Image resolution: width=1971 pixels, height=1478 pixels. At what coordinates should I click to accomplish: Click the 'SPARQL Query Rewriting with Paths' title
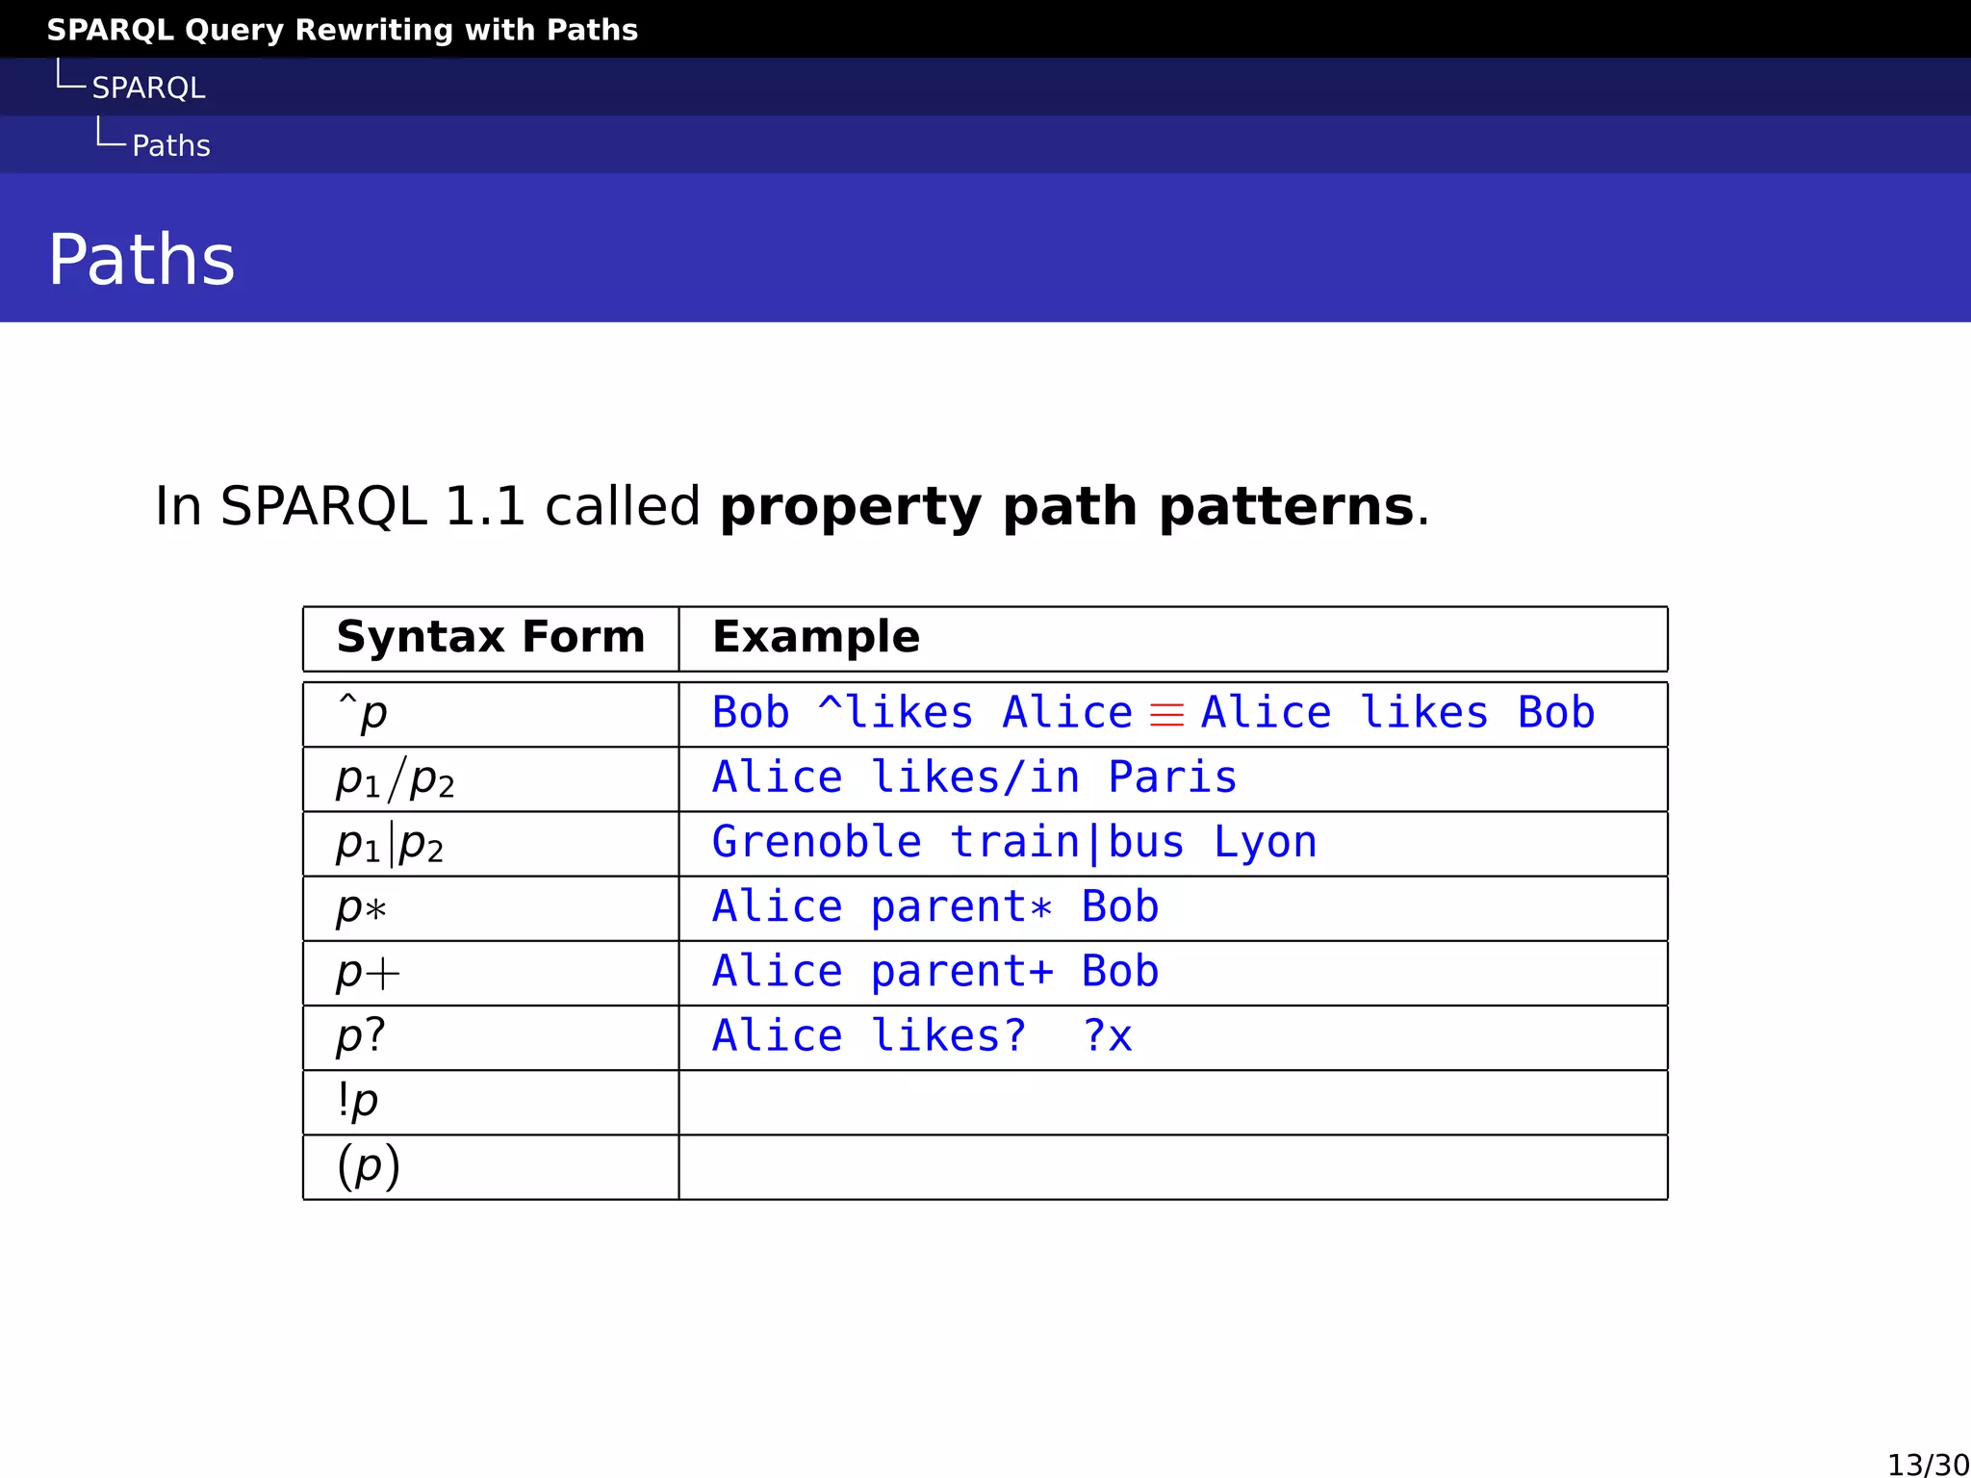point(343,30)
